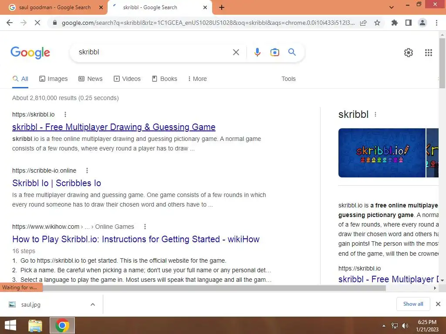The width and height of the screenshot is (446, 334).
Task: Open tab search dropdown chevron
Action: (392, 8)
